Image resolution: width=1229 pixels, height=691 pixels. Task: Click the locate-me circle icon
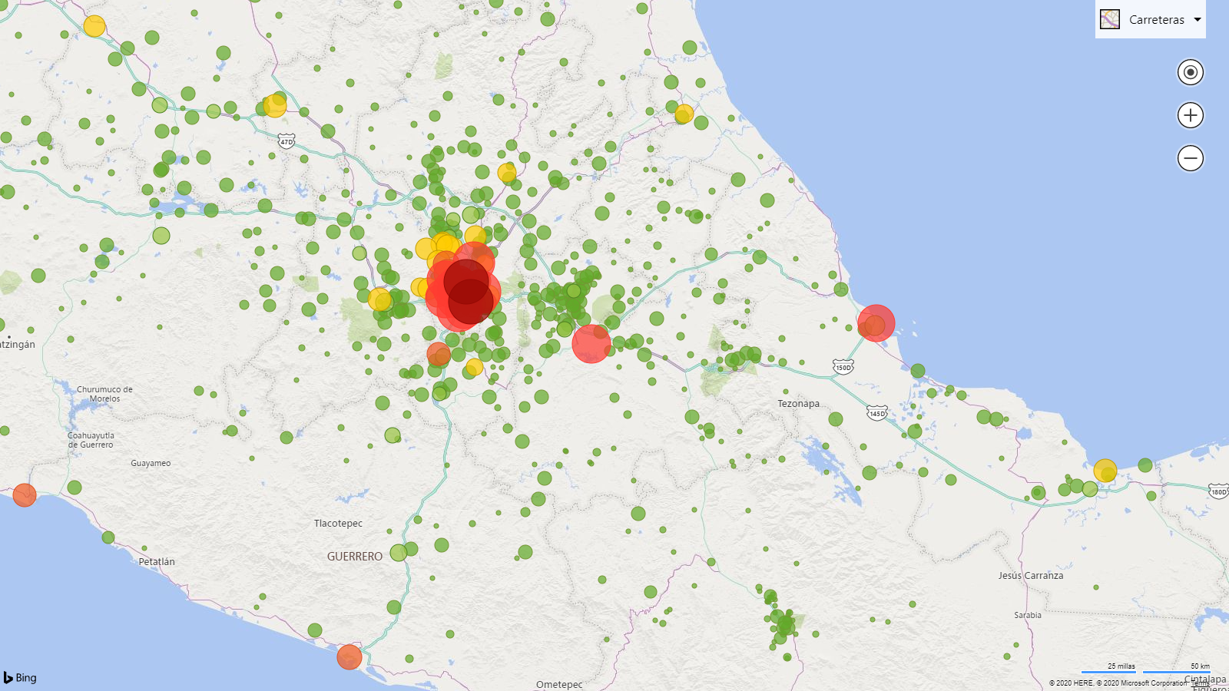pyautogui.click(x=1190, y=72)
